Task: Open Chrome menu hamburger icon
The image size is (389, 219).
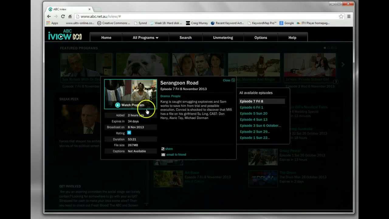Action: pos(349,16)
